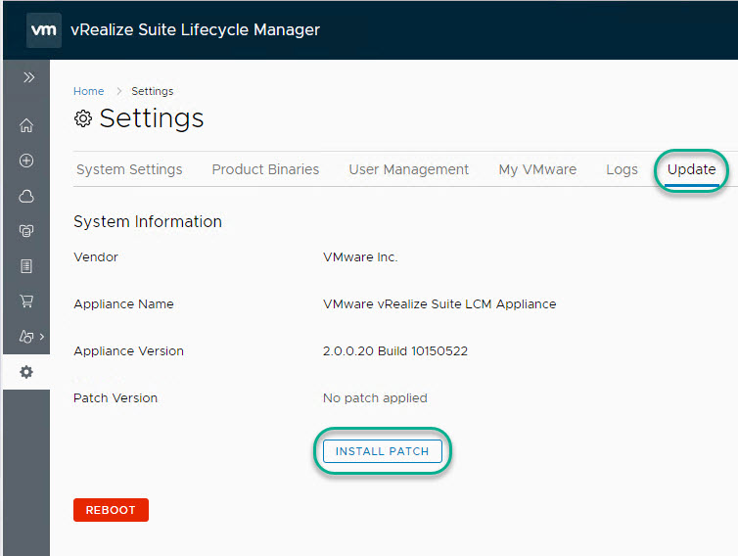This screenshot has width=738, height=556.
Task: Open the document list icon in the sidebar
Action: click(x=26, y=266)
